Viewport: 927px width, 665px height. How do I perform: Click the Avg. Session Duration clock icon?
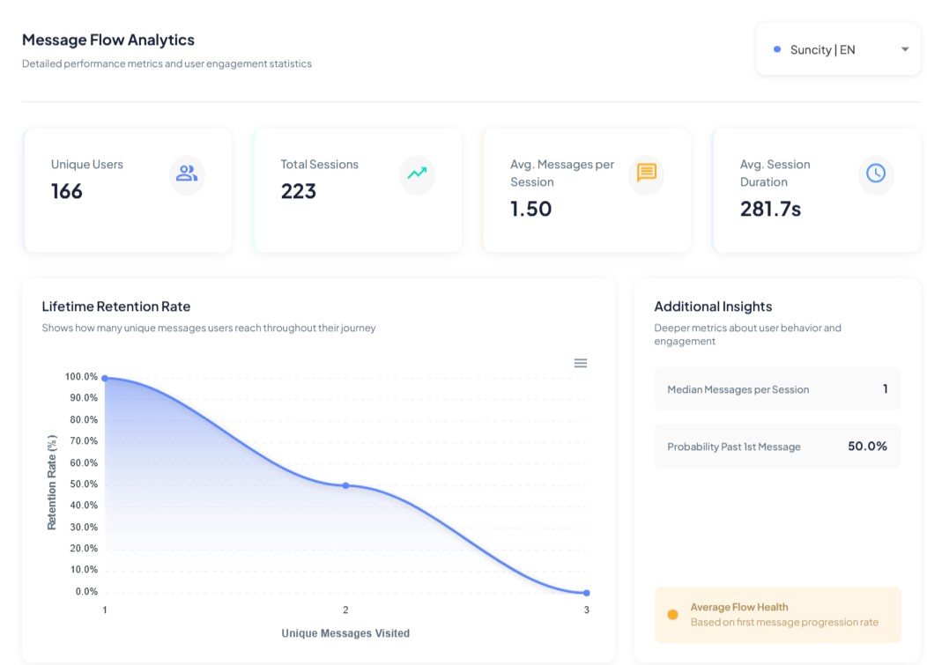(876, 174)
